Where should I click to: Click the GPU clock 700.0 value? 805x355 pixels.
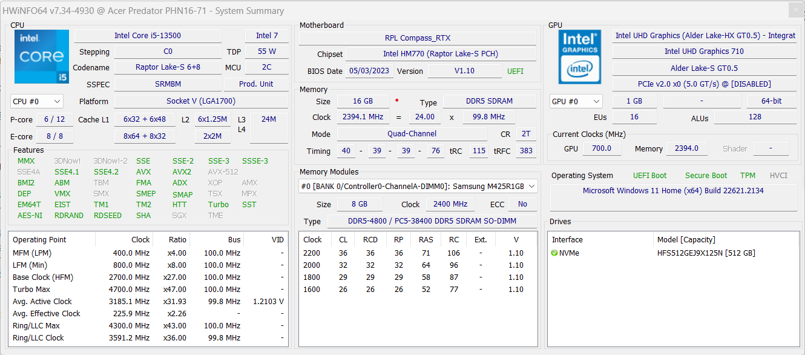[x=600, y=148]
